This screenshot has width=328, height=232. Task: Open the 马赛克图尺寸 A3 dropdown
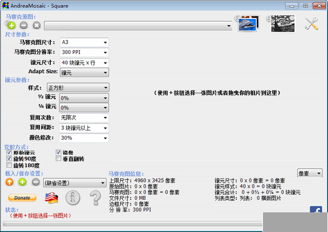[x=84, y=43]
